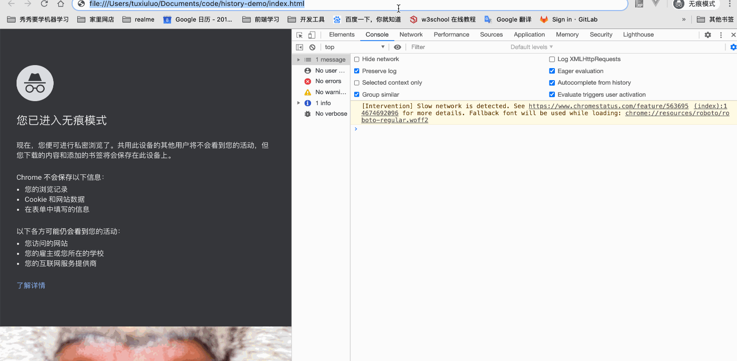
Task: Open DevTools settings gear icon
Action: click(707, 35)
